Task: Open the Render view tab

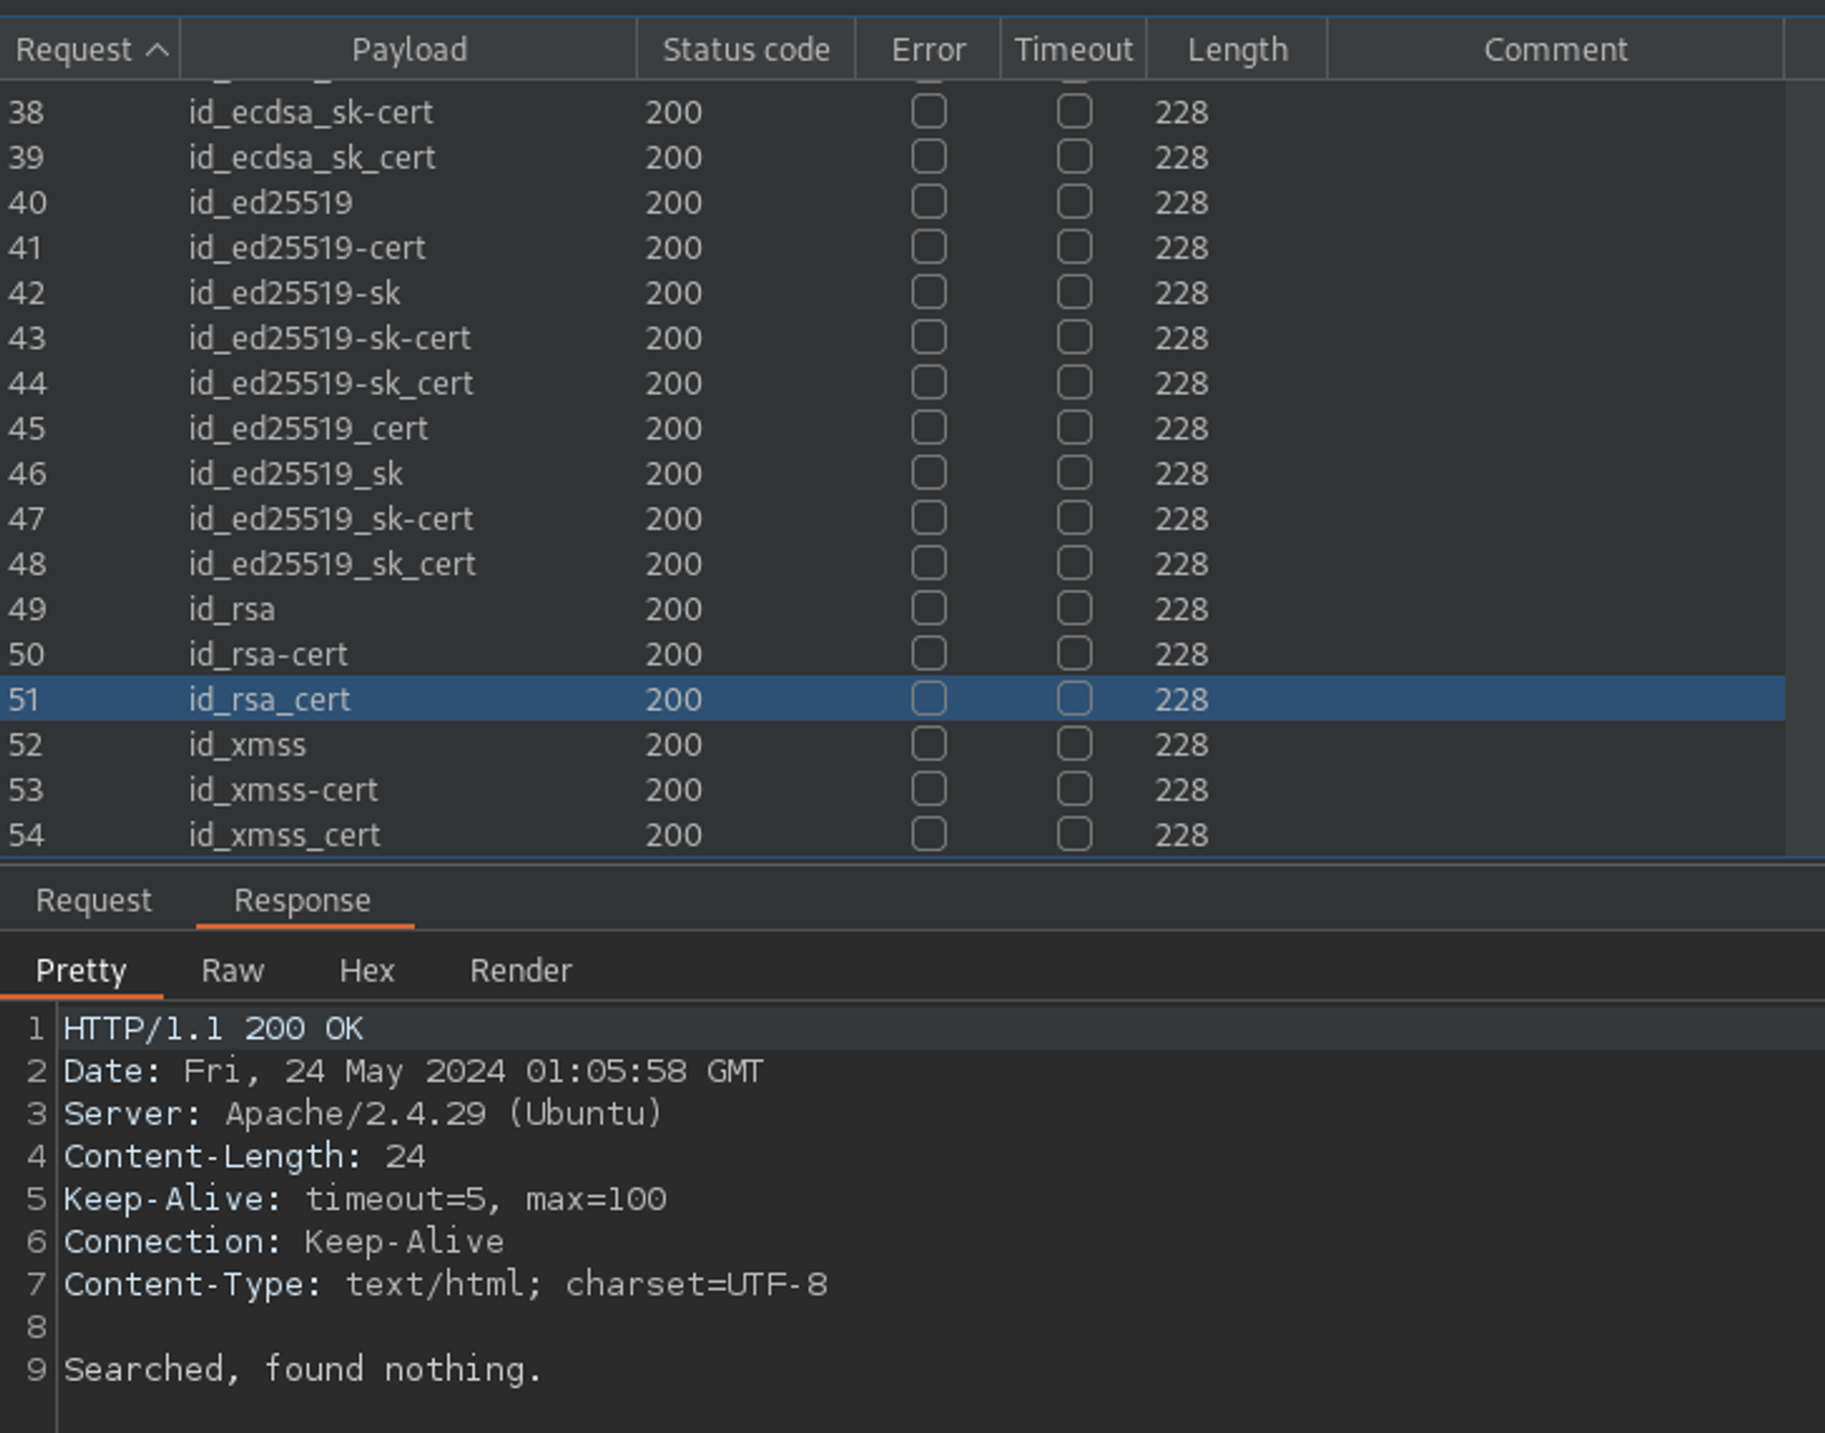Action: click(520, 971)
